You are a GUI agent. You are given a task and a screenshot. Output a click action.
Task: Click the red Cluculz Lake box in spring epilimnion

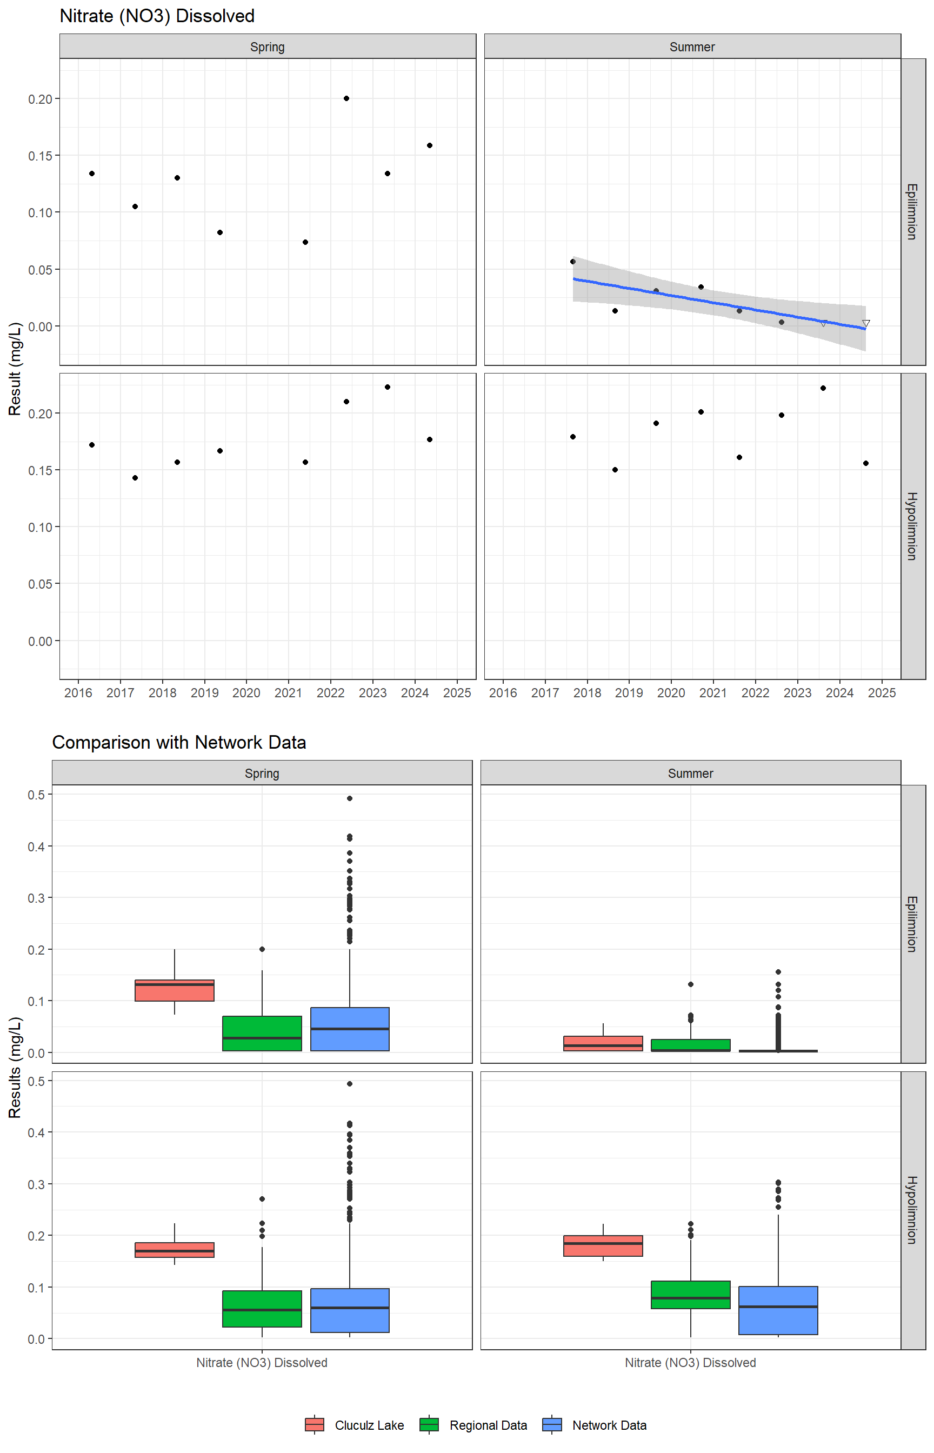click(x=175, y=990)
